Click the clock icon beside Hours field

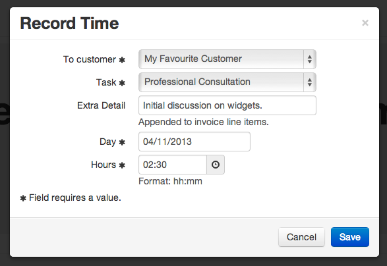[x=216, y=165]
